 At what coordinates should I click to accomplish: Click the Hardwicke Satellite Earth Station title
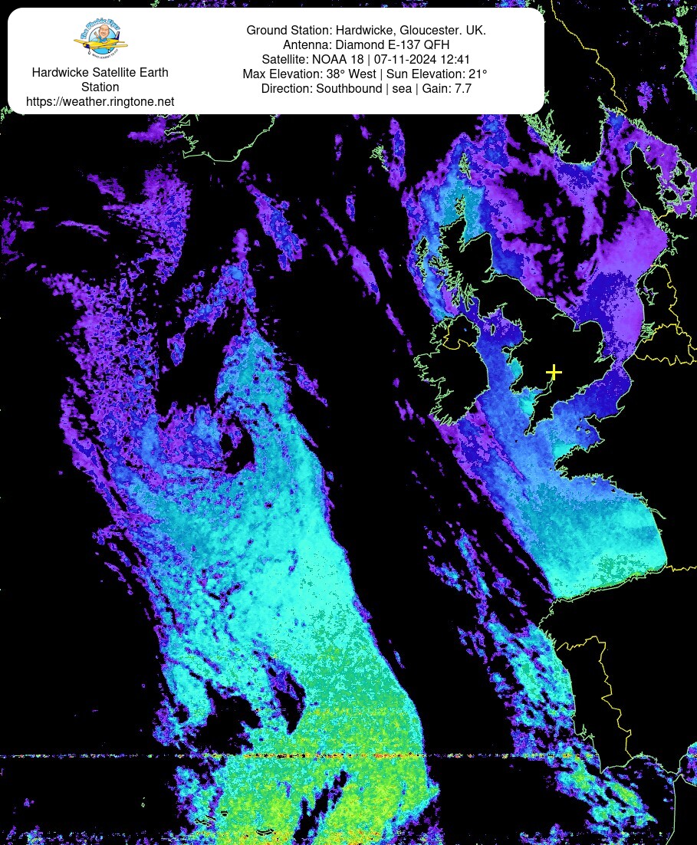pyautogui.click(x=100, y=80)
